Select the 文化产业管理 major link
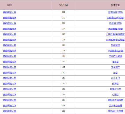The image size is (125, 114). [115, 56]
